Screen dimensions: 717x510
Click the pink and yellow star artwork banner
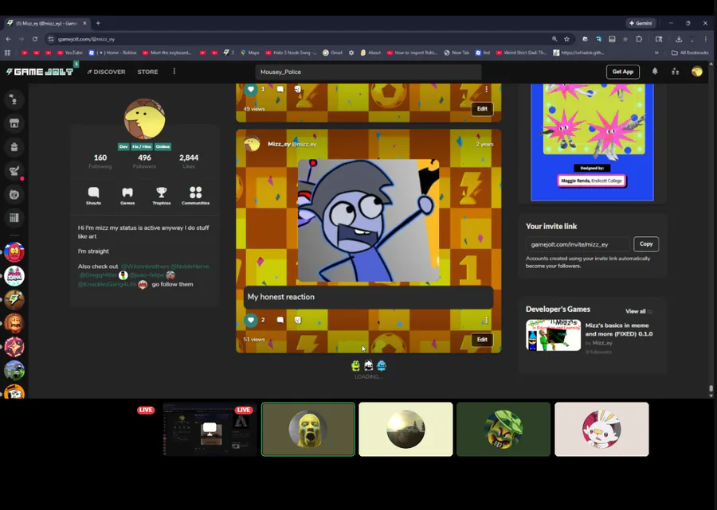click(x=592, y=142)
